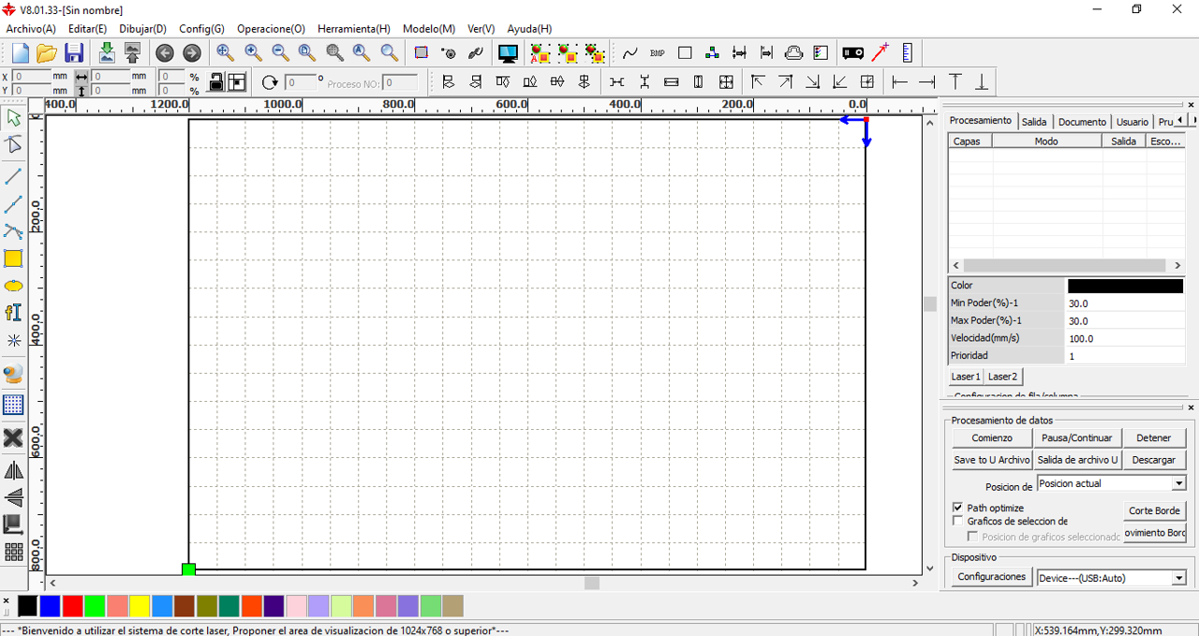
Task: Click the canvas horizontal scrollbar thumb
Action: click(592, 583)
